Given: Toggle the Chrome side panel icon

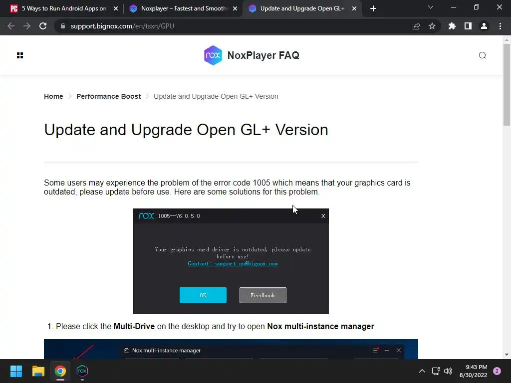Looking at the screenshot, I should (468, 26).
